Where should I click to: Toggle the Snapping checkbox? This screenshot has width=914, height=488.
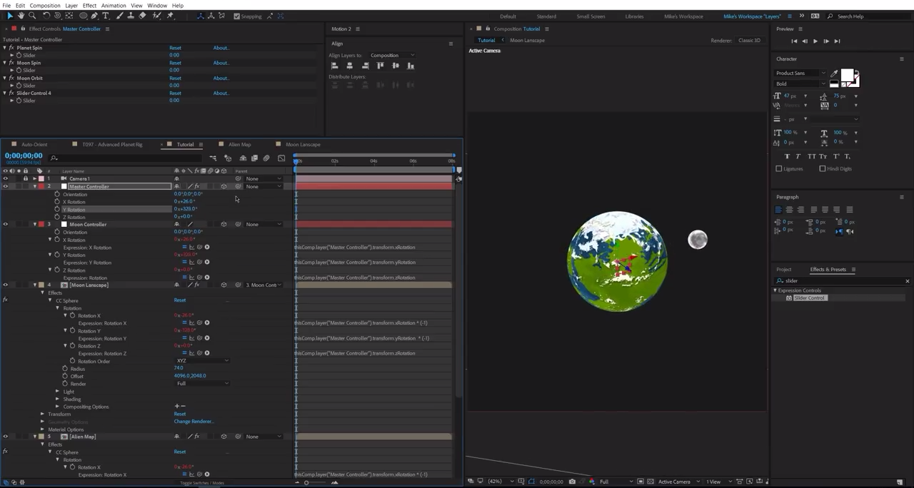pos(236,16)
